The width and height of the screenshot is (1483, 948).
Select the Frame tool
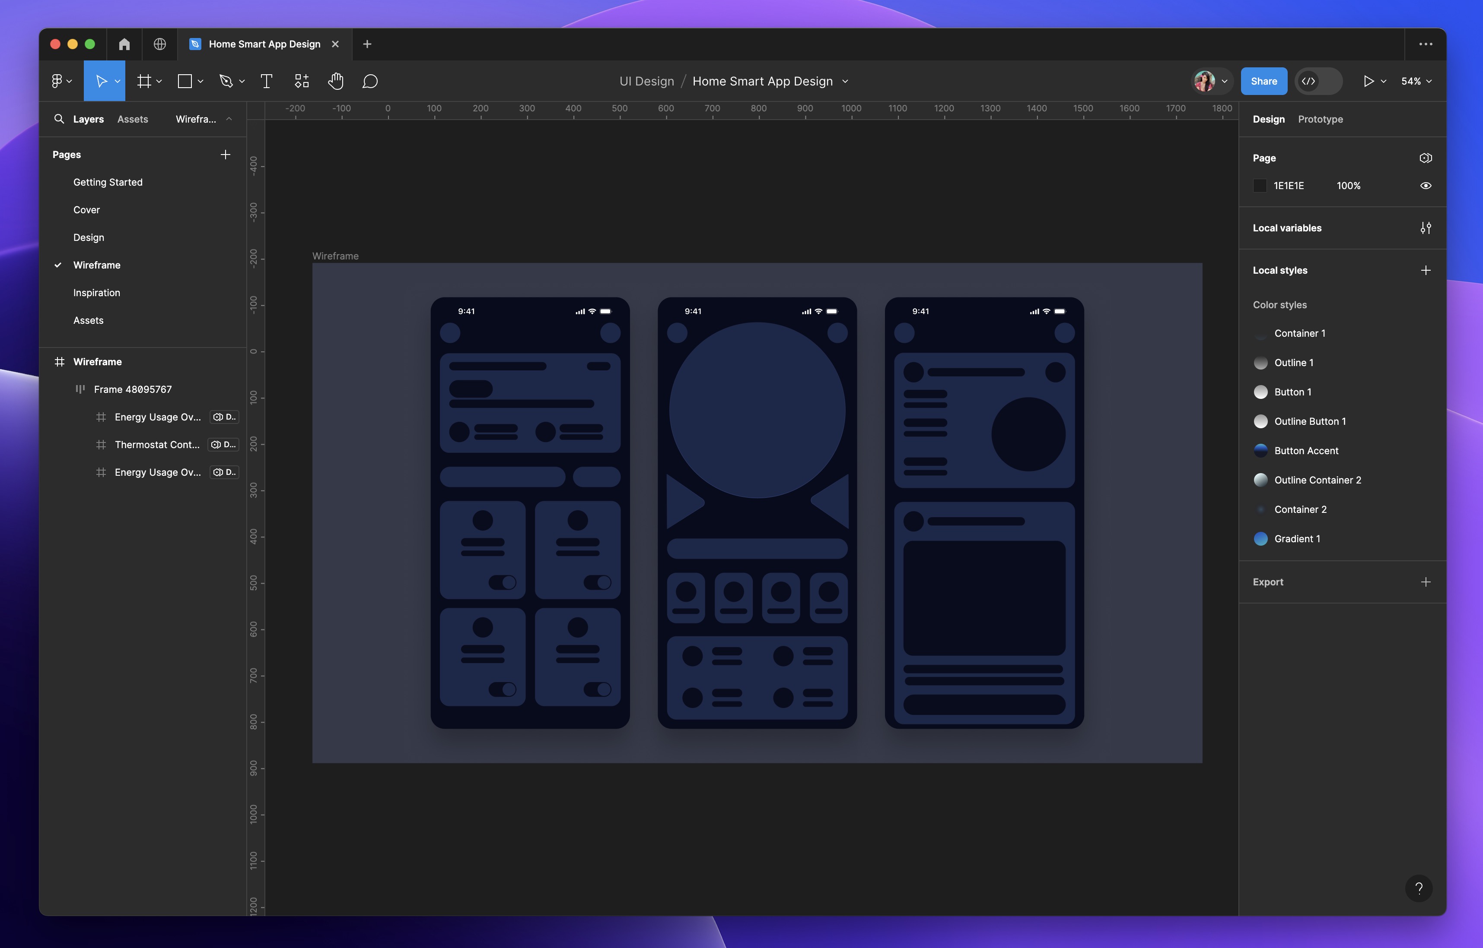pos(143,81)
